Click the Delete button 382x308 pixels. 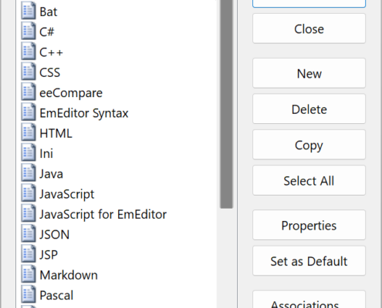(x=309, y=109)
